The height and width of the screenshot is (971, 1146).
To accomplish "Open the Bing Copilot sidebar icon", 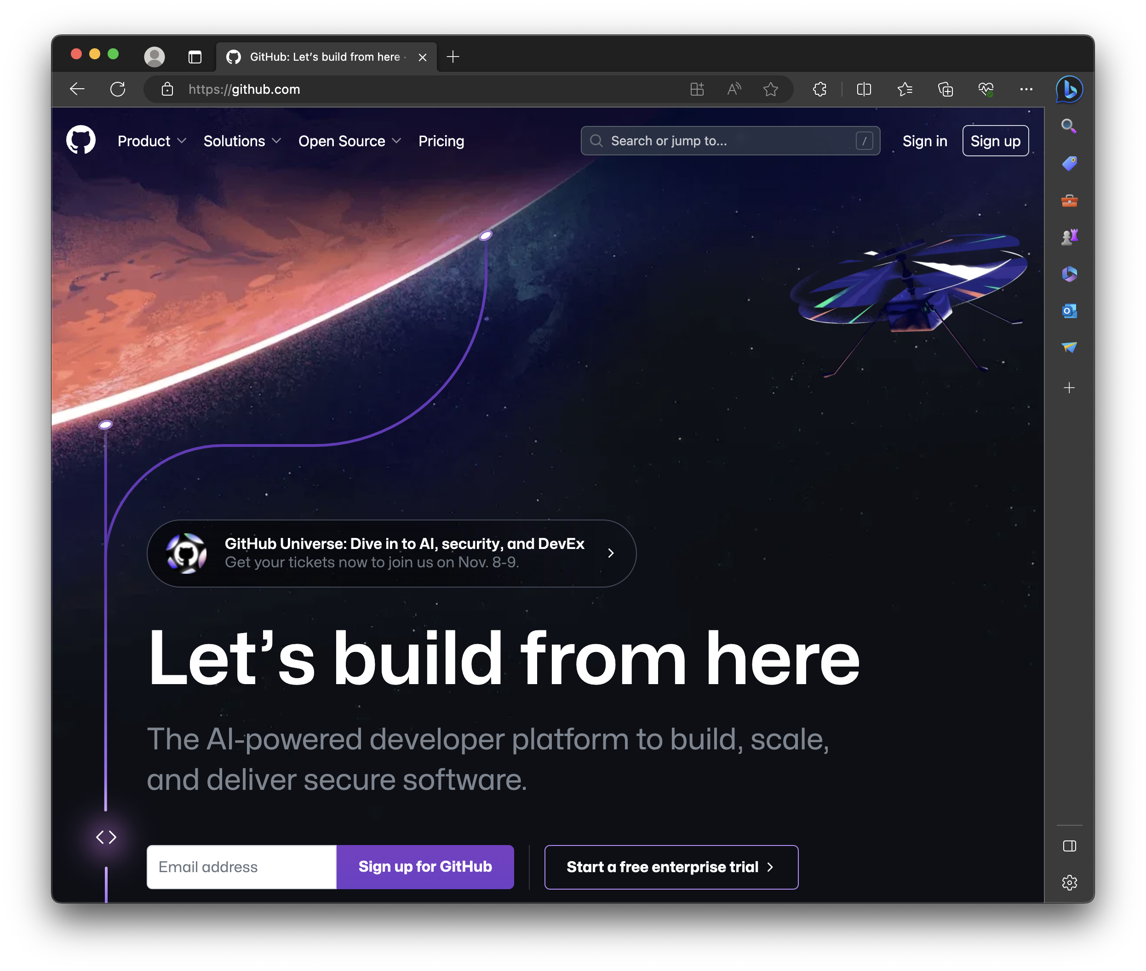I will tap(1069, 89).
